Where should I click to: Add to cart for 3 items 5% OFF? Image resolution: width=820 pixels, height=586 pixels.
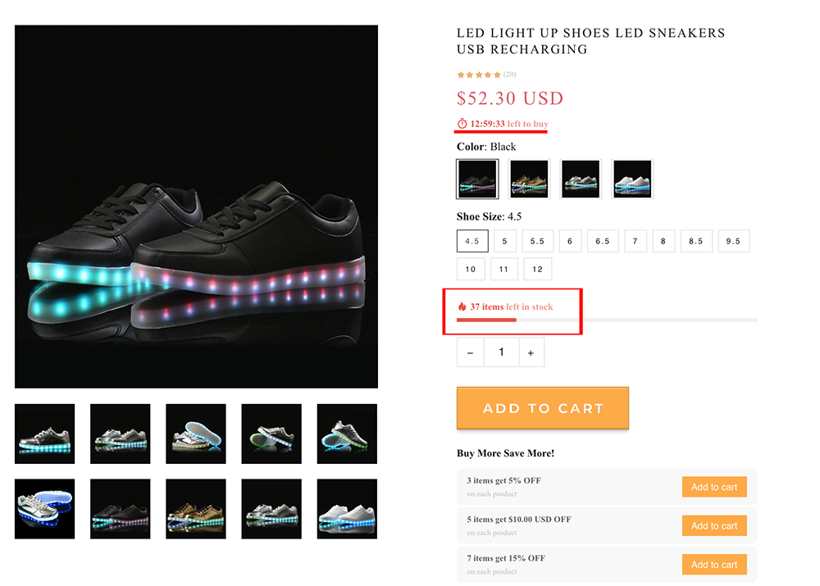713,487
